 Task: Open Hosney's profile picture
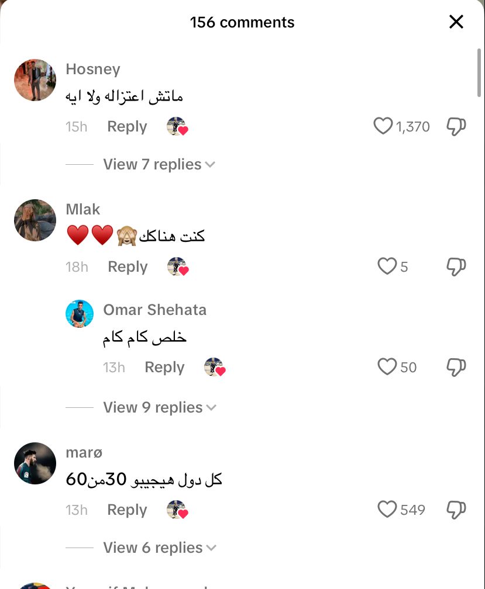click(35, 80)
